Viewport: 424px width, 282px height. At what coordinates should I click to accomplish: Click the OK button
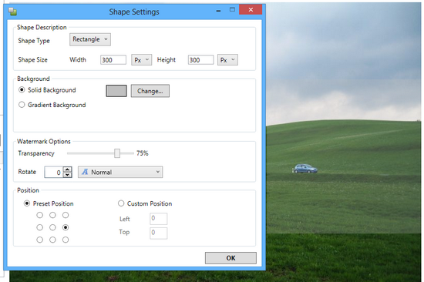click(231, 258)
